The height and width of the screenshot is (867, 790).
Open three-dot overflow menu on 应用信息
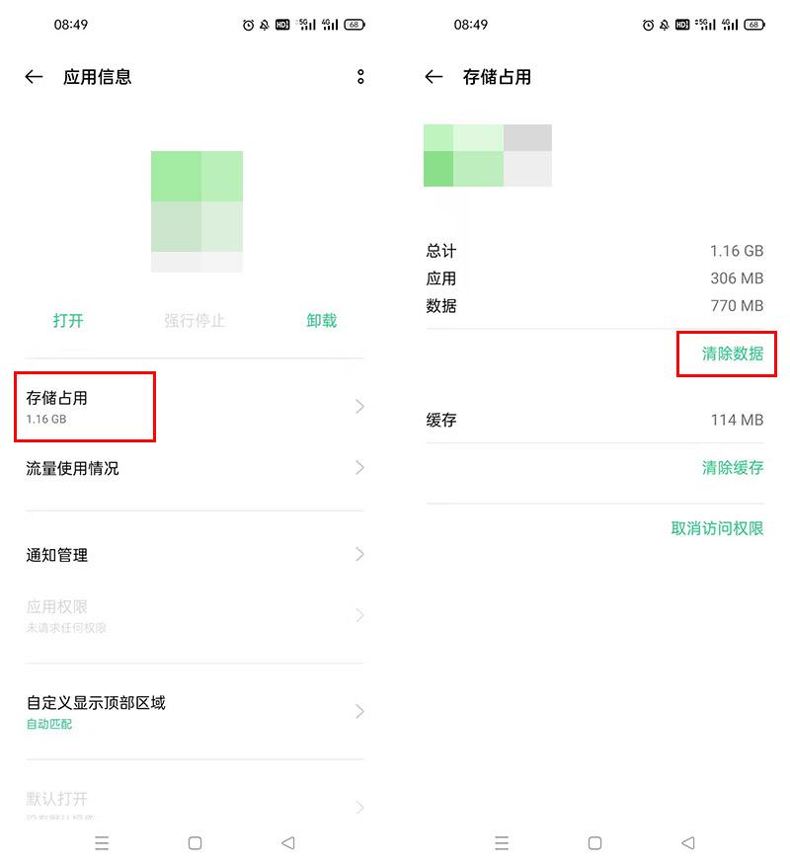(360, 77)
